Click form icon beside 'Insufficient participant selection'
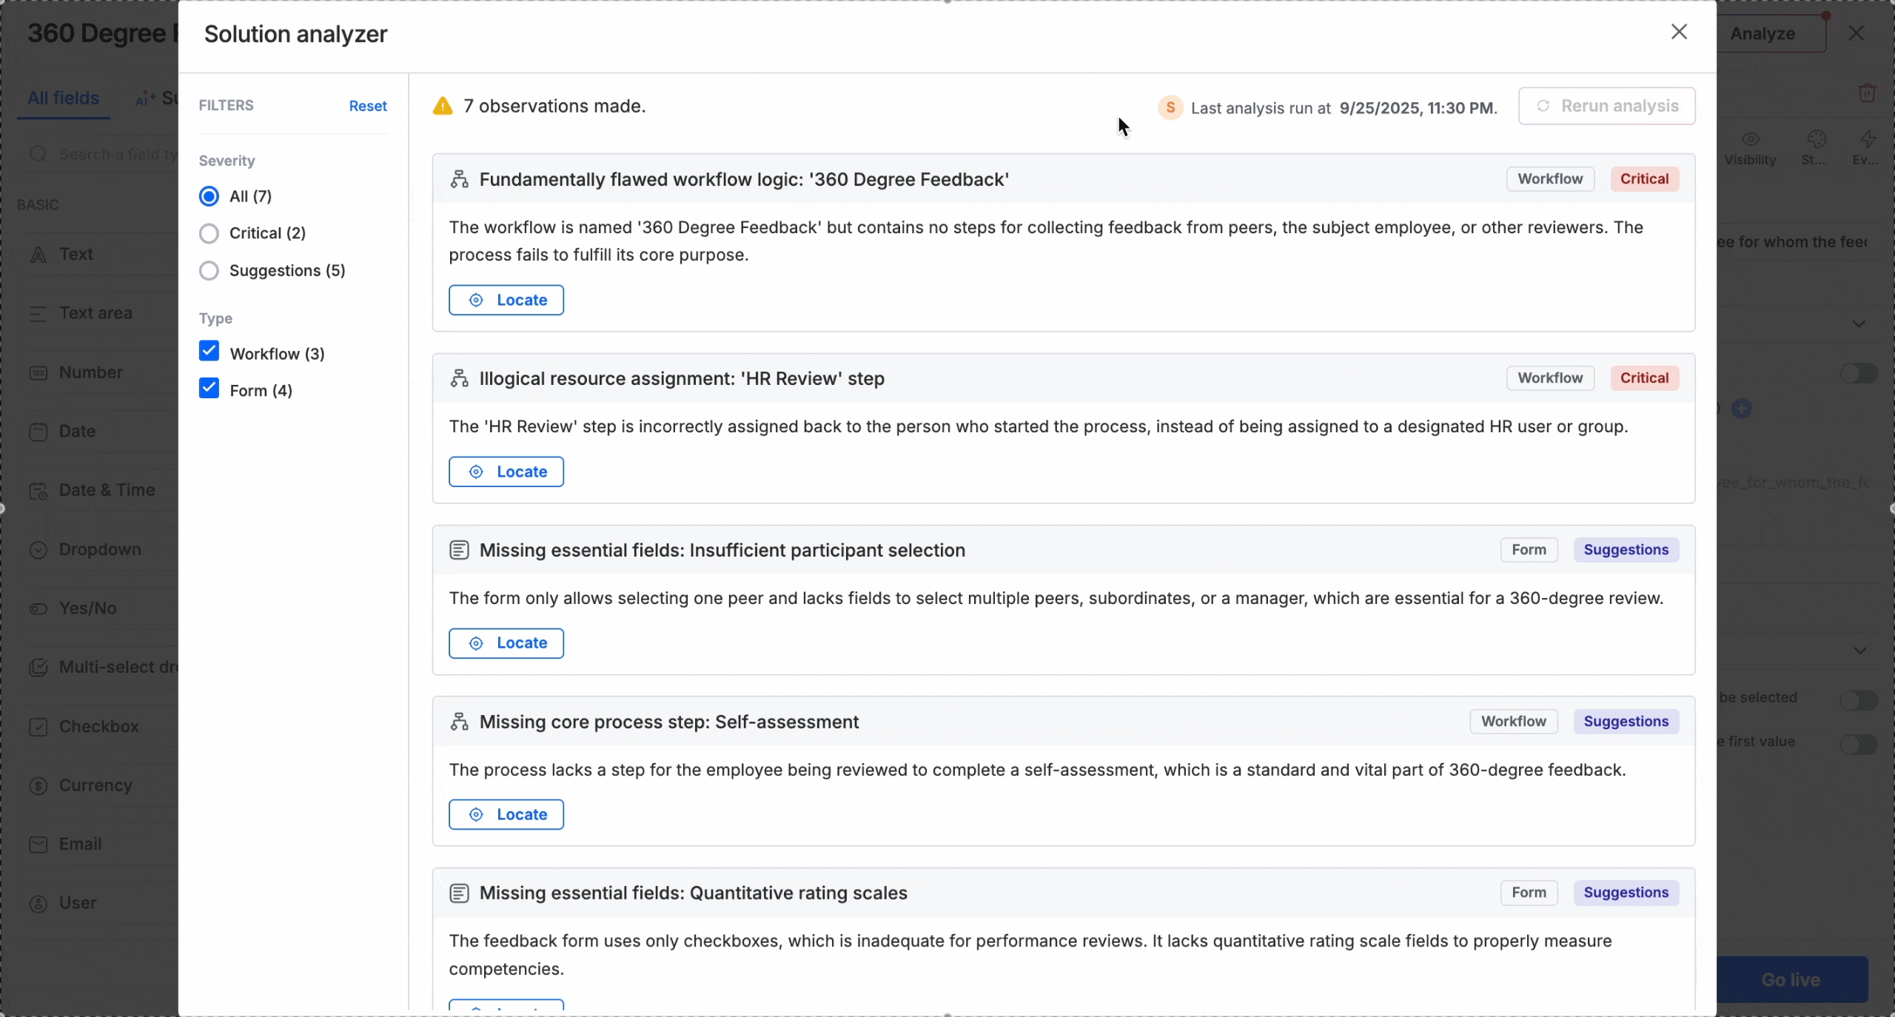Screen dimensions: 1895x1017 [459, 550]
